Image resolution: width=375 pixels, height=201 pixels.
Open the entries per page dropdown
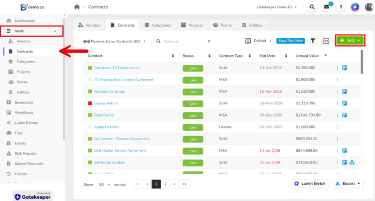click(x=103, y=185)
